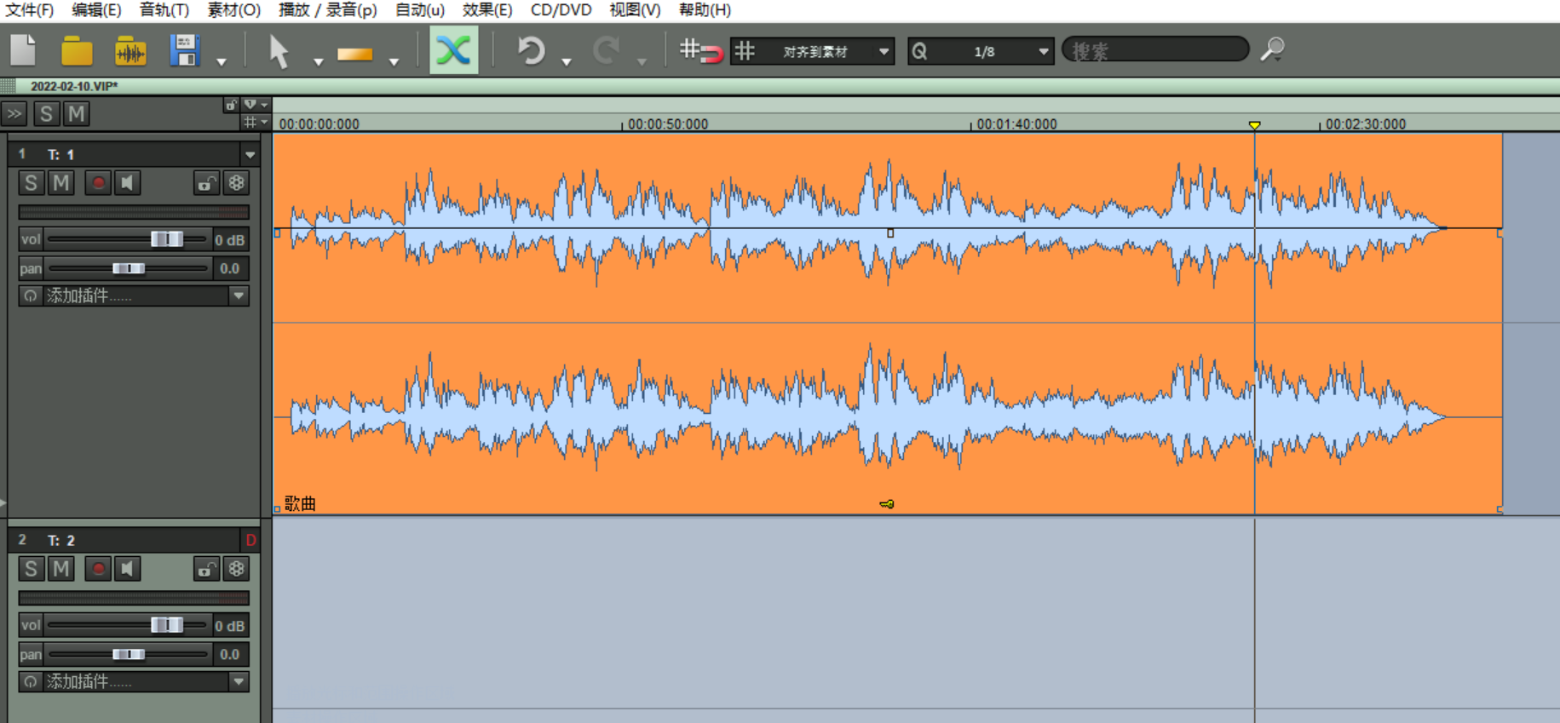Create a new project with the blank page icon

[x=23, y=50]
